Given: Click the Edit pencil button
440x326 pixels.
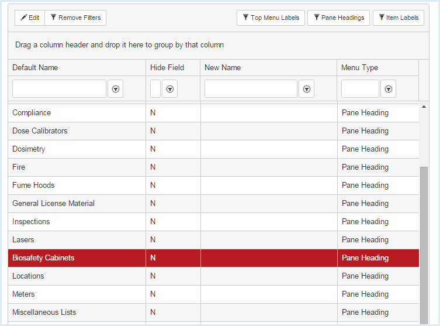Looking at the screenshot, I should coord(30,18).
